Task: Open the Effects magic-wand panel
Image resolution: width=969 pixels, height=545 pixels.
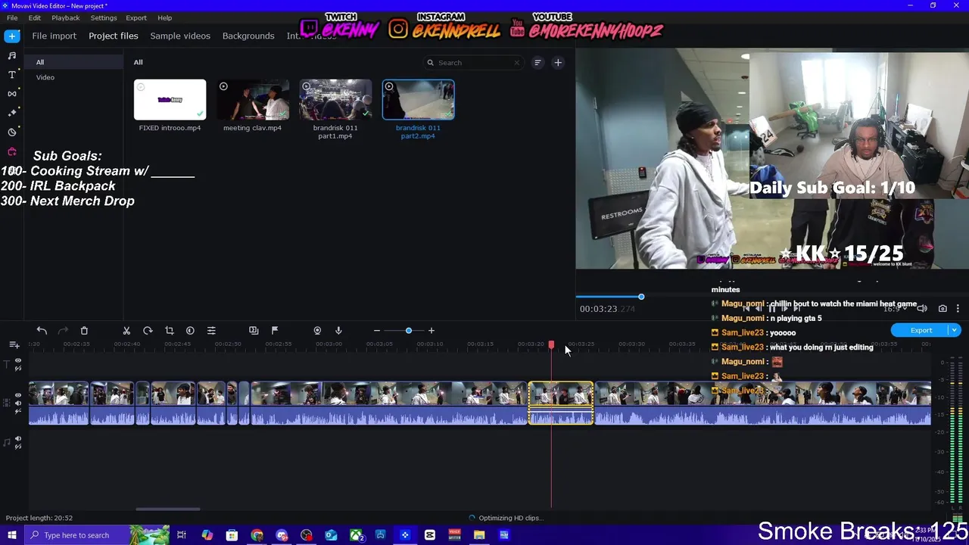Action: pos(12,113)
